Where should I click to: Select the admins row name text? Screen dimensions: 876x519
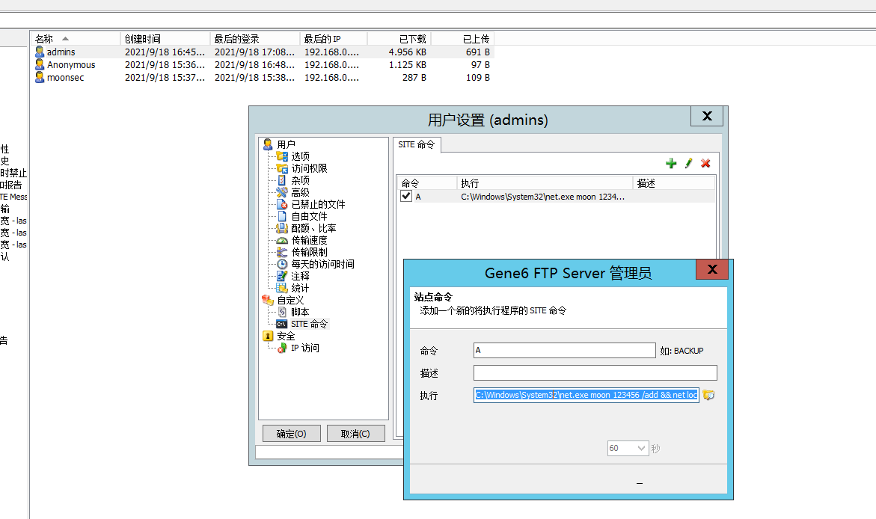click(61, 52)
